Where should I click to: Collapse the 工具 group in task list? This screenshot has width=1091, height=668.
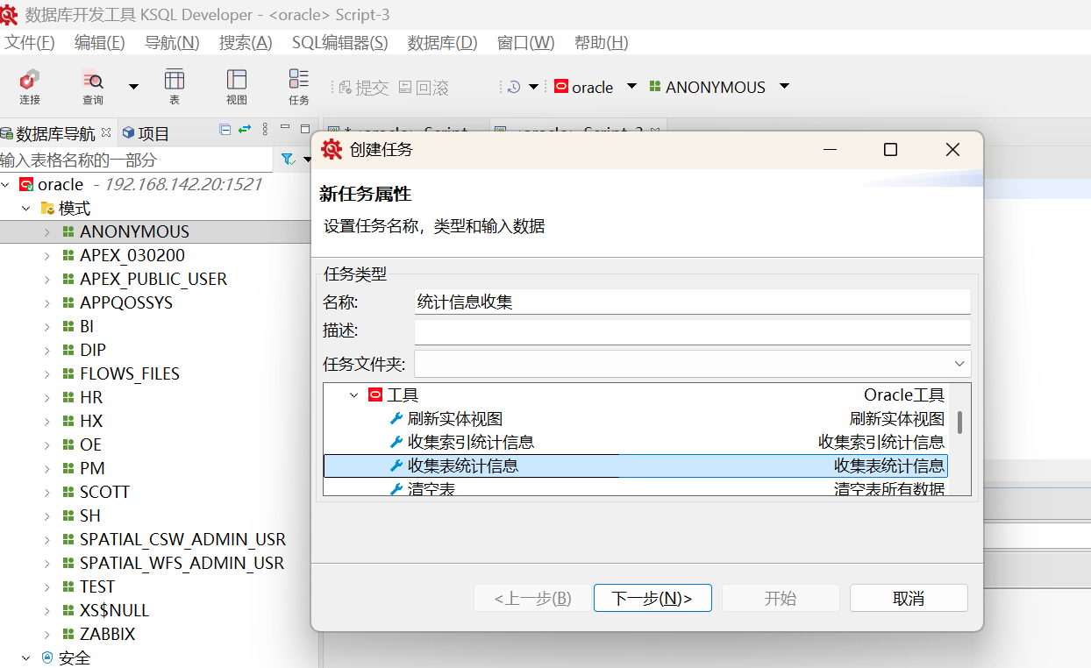[x=354, y=395]
